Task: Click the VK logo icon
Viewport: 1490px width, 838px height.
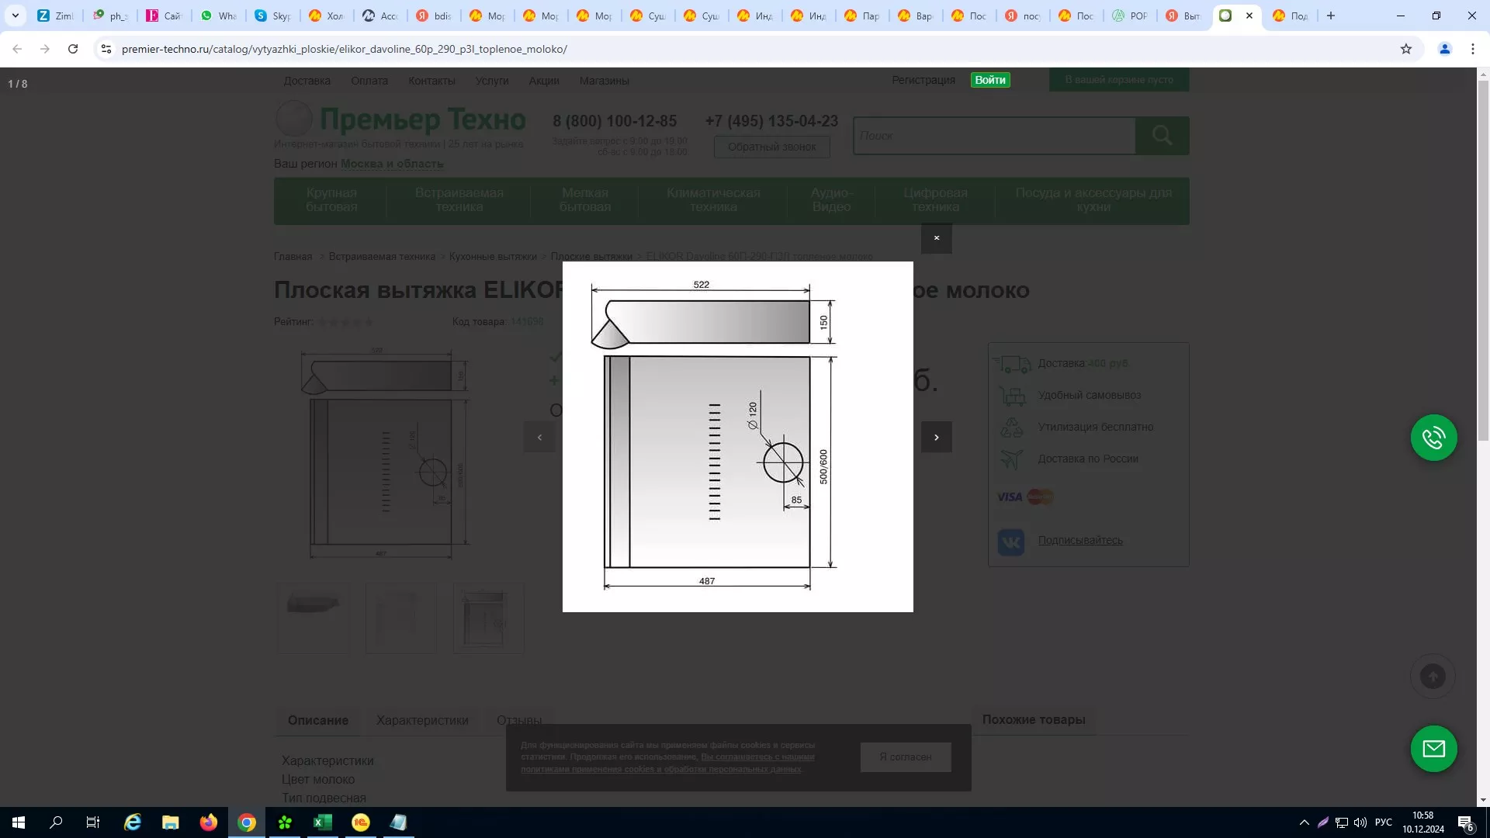Action: [1010, 542]
